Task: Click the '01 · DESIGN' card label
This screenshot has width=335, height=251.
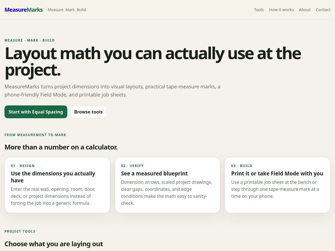Action: point(23,166)
